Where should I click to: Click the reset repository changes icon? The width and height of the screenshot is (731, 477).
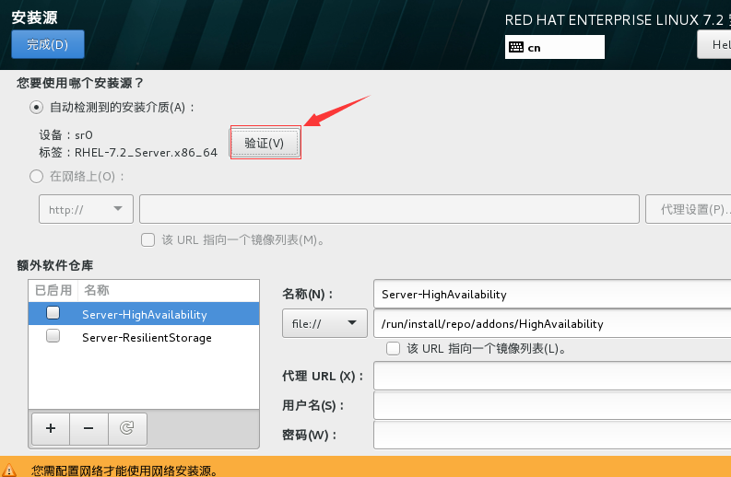coord(127,428)
